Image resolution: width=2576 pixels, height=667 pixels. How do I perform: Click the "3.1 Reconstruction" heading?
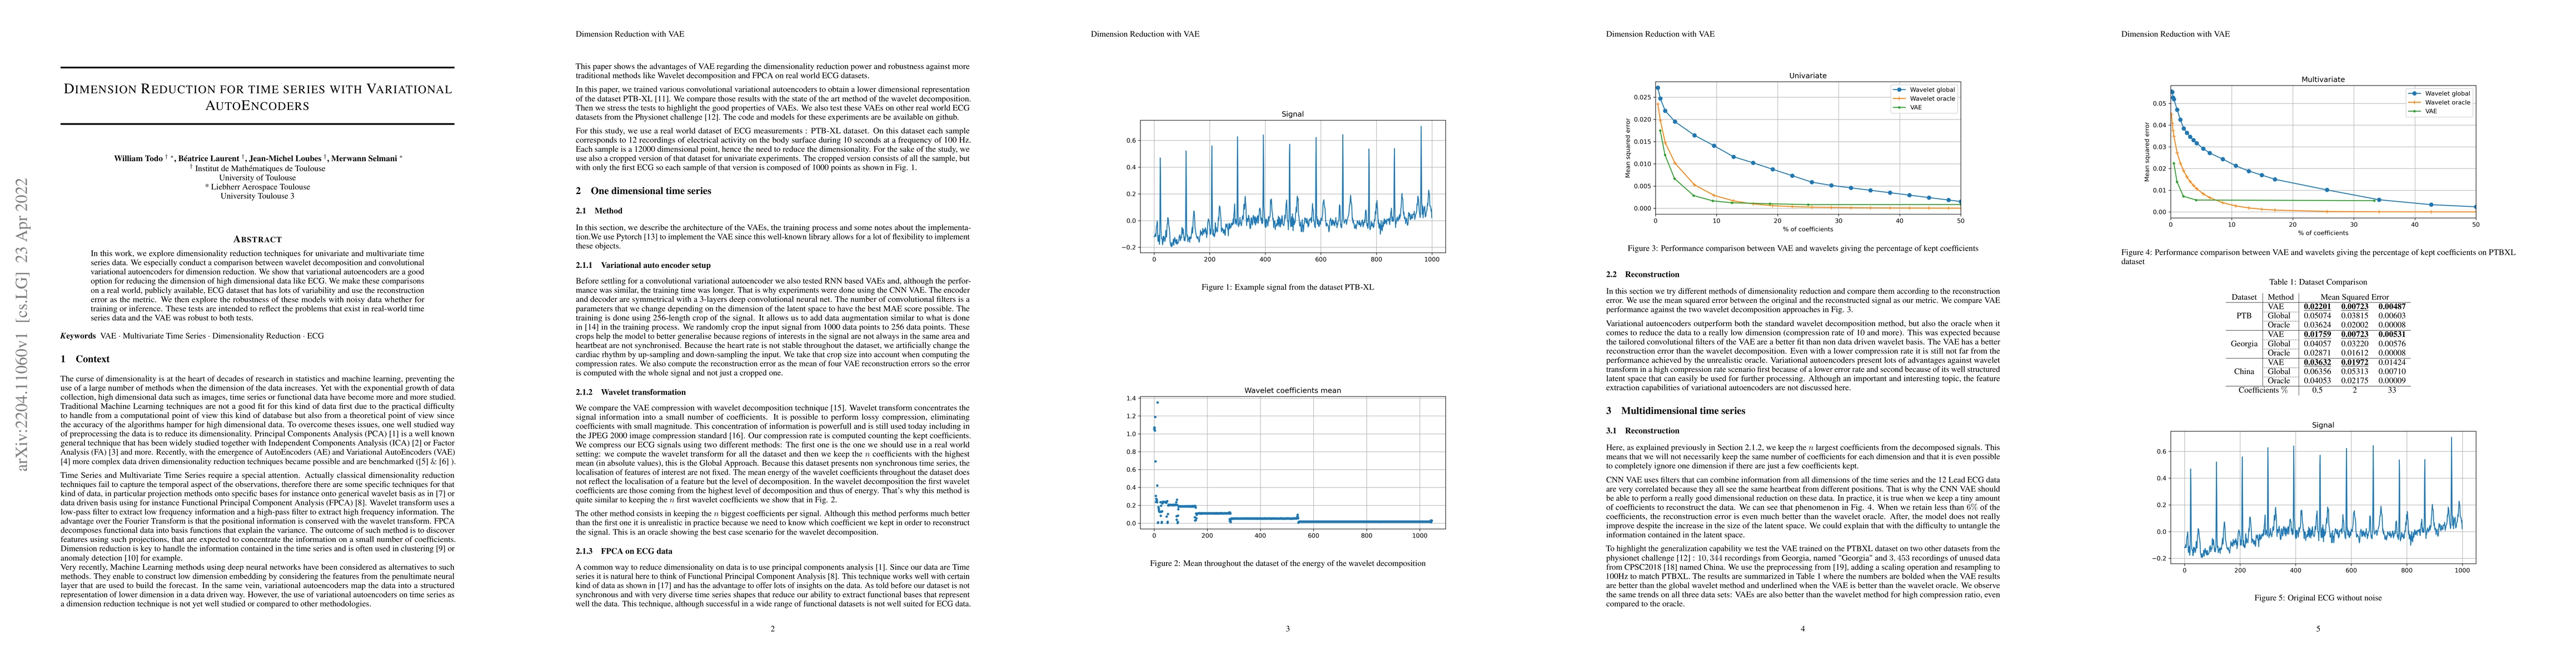pyautogui.click(x=1644, y=431)
